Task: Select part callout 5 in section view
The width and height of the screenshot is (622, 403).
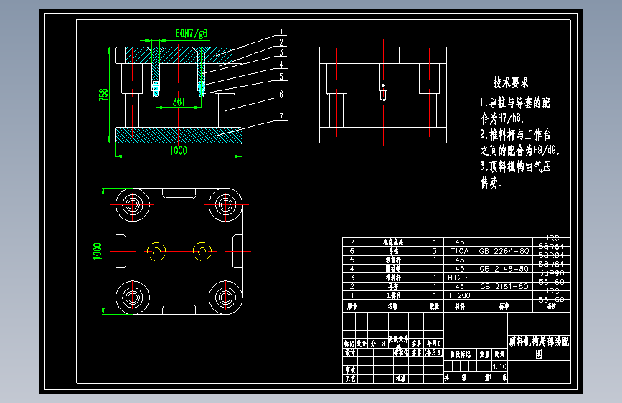Action: tap(281, 77)
